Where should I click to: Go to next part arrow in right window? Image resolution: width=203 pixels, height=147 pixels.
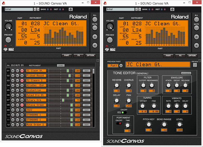[196, 37]
